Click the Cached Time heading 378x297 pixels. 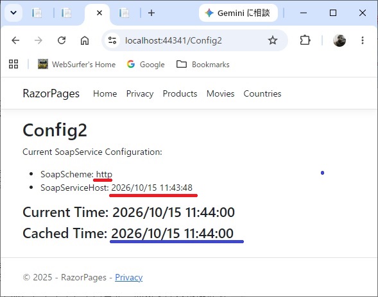(x=128, y=233)
